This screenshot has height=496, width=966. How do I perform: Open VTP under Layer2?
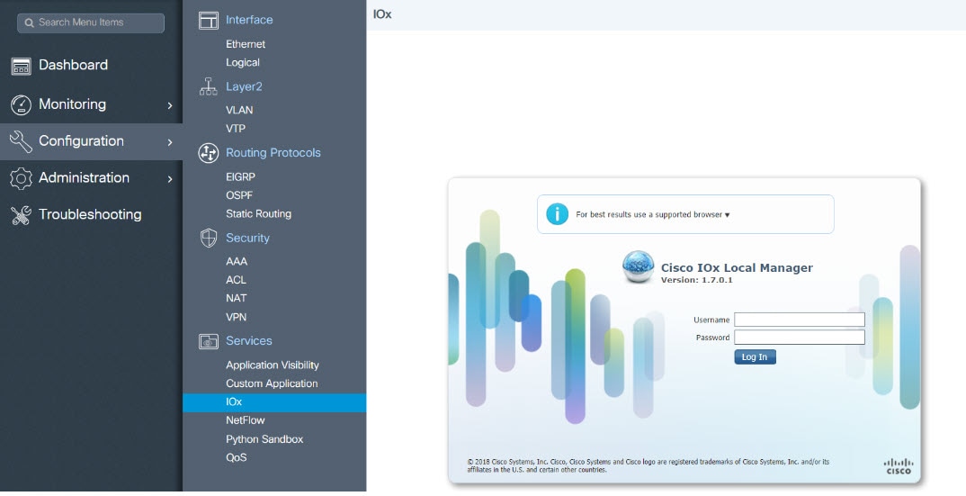236,129
